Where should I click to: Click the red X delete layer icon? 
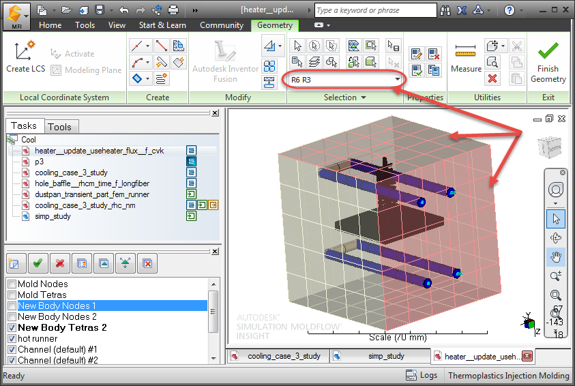tap(60, 263)
